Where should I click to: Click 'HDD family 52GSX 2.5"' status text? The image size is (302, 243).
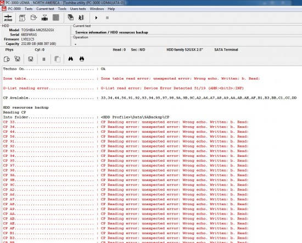[x=184, y=49]
